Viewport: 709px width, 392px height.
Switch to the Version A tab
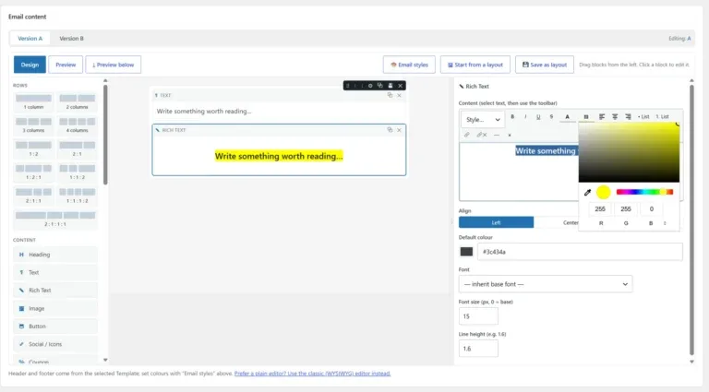click(x=30, y=39)
